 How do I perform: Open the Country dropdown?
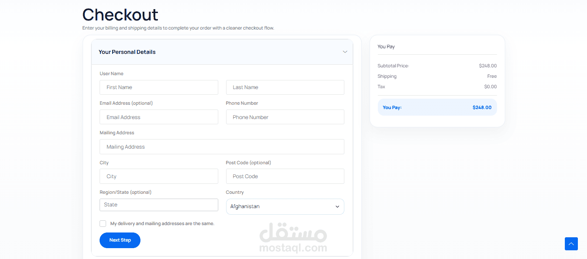pyautogui.click(x=285, y=206)
